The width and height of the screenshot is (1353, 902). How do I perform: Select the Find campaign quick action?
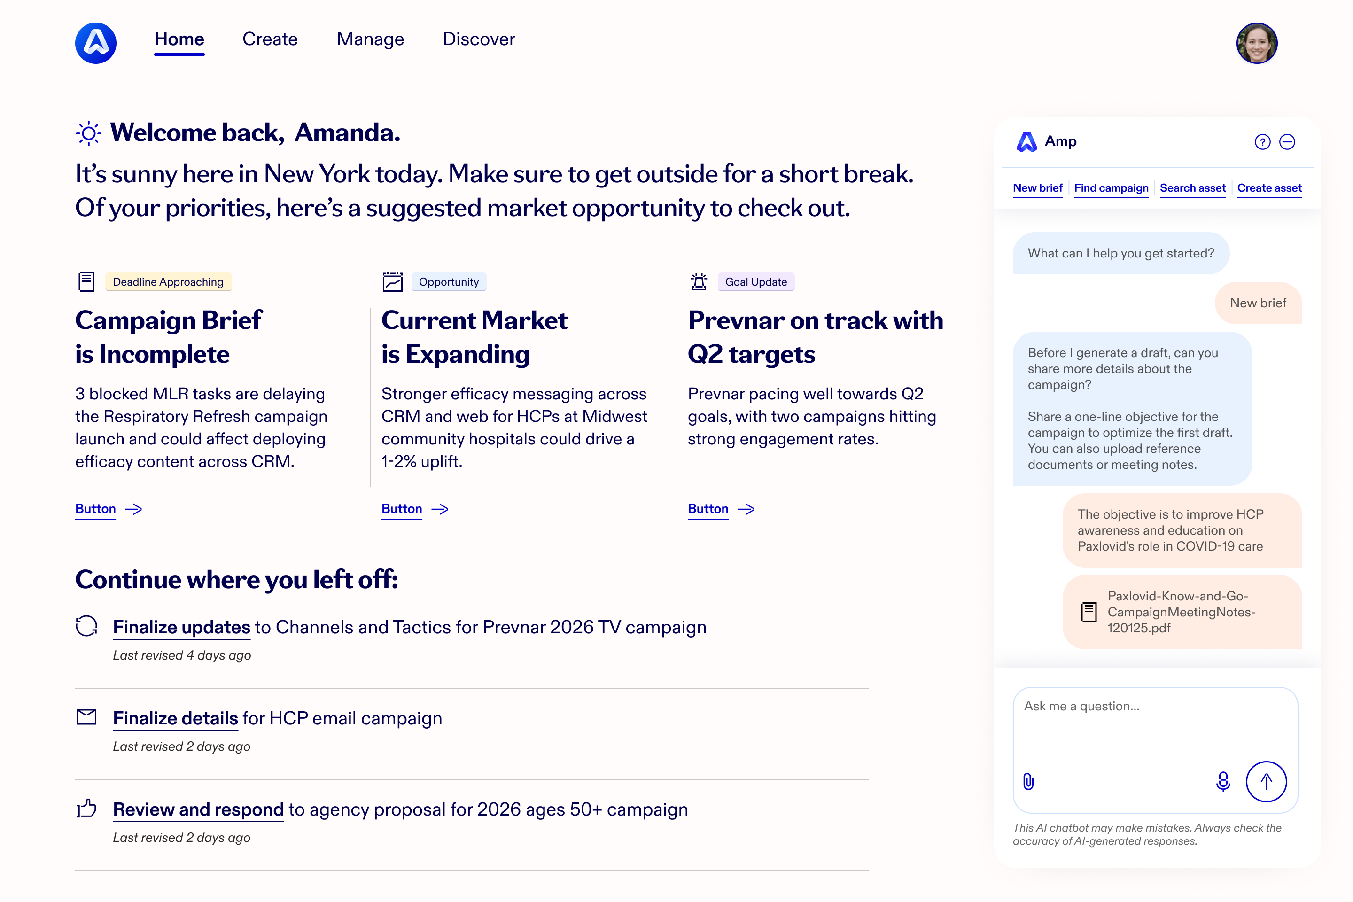click(1111, 188)
